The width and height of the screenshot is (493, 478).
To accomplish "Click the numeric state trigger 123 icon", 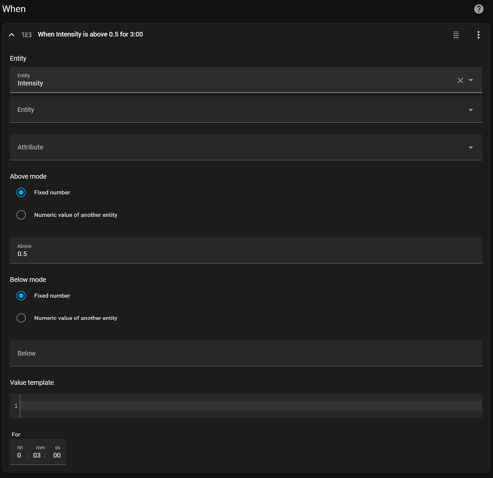I will 27,35.
